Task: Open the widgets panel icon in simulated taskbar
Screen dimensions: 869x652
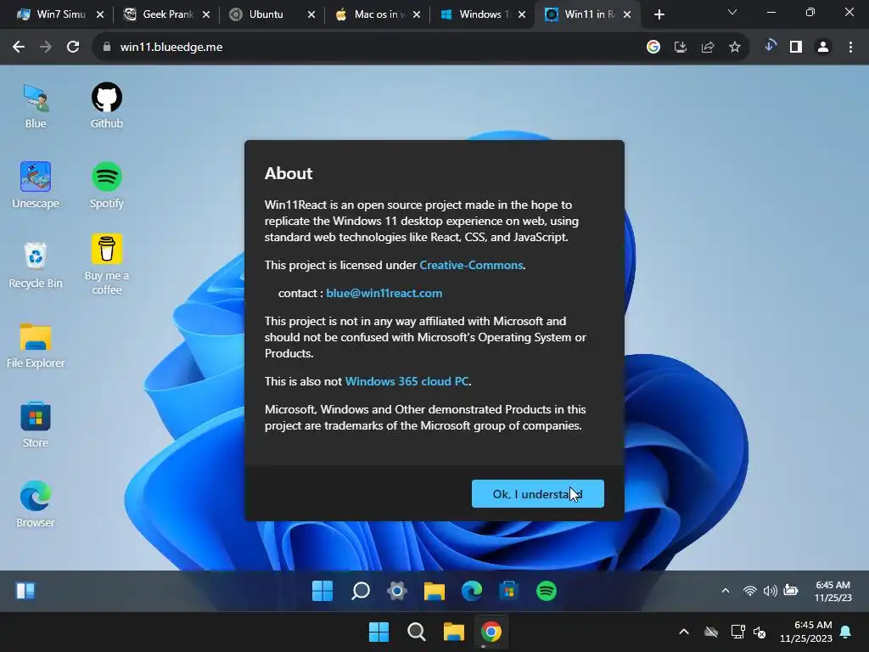Action: pyautogui.click(x=25, y=591)
